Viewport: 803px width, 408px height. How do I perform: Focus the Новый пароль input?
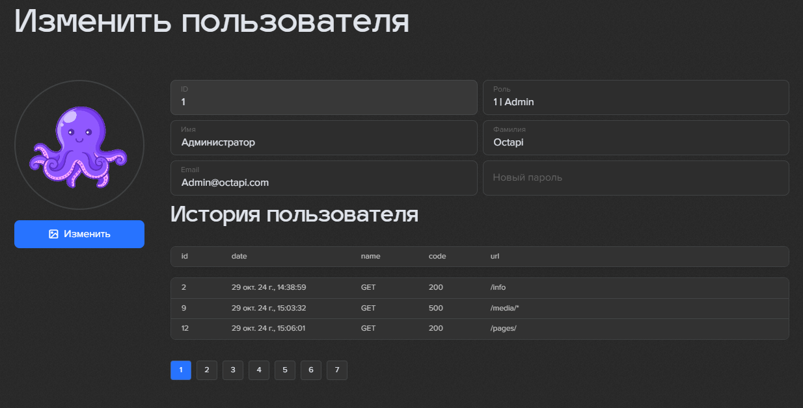click(635, 178)
